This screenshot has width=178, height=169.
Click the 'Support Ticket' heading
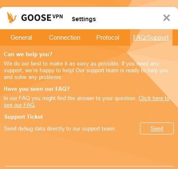tap(24, 117)
